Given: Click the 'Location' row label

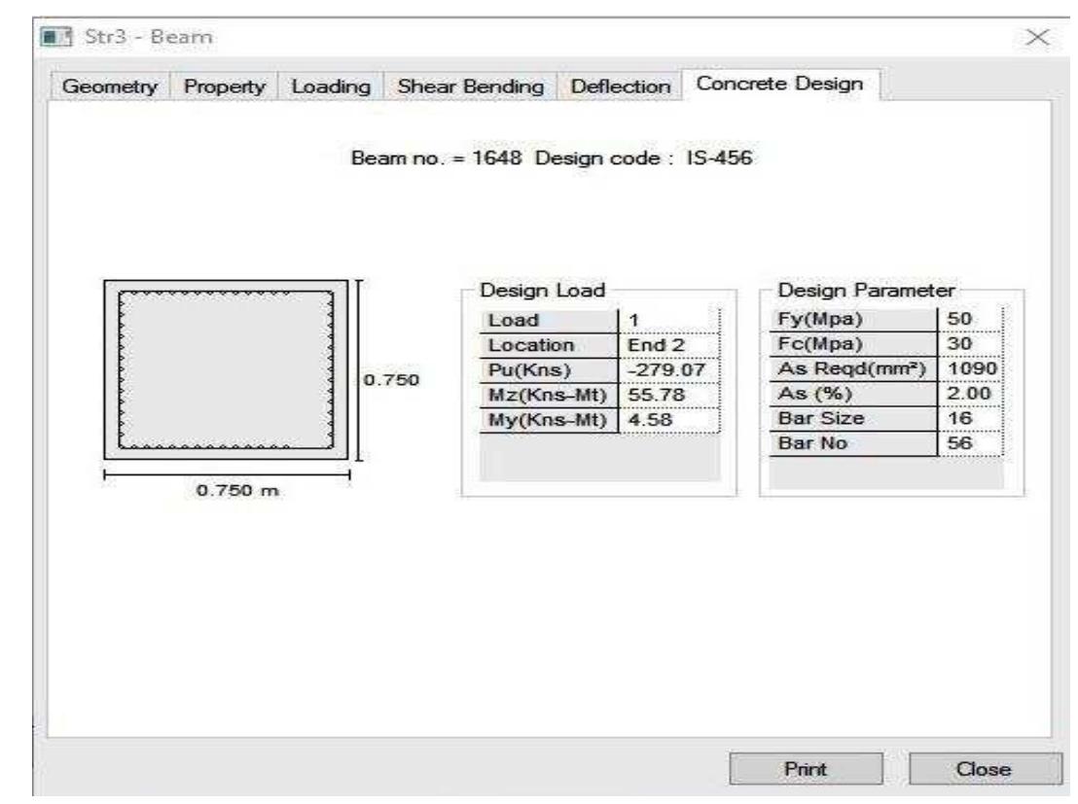Looking at the screenshot, I should coord(549,346).
